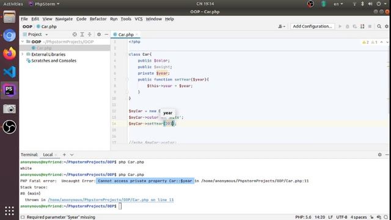Viewport: 391px width, 220px height.
Task: Open the Help menu
Action: 169,19
